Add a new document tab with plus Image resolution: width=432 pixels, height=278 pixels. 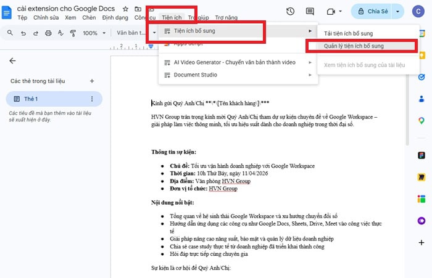click(x=92, y=81)
